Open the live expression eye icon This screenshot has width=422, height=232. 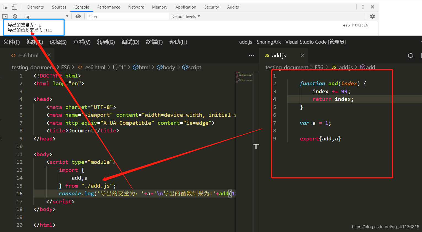click(x=78, y=16)
